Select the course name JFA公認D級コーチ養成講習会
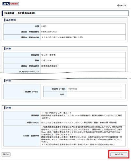The height and width of the screenshot is (161, 131). 62,37
